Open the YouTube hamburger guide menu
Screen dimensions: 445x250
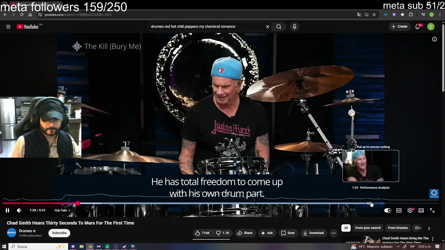[8, 26]
